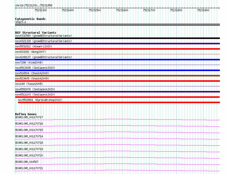The width and height of the screenshot is (227, 174).
Task: Click the chr16:75231206..75231958 region label
Action: point(34,5)
